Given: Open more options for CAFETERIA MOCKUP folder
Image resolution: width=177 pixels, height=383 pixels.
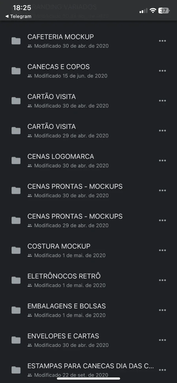Looking at the screenshot, I should point(162,41).
